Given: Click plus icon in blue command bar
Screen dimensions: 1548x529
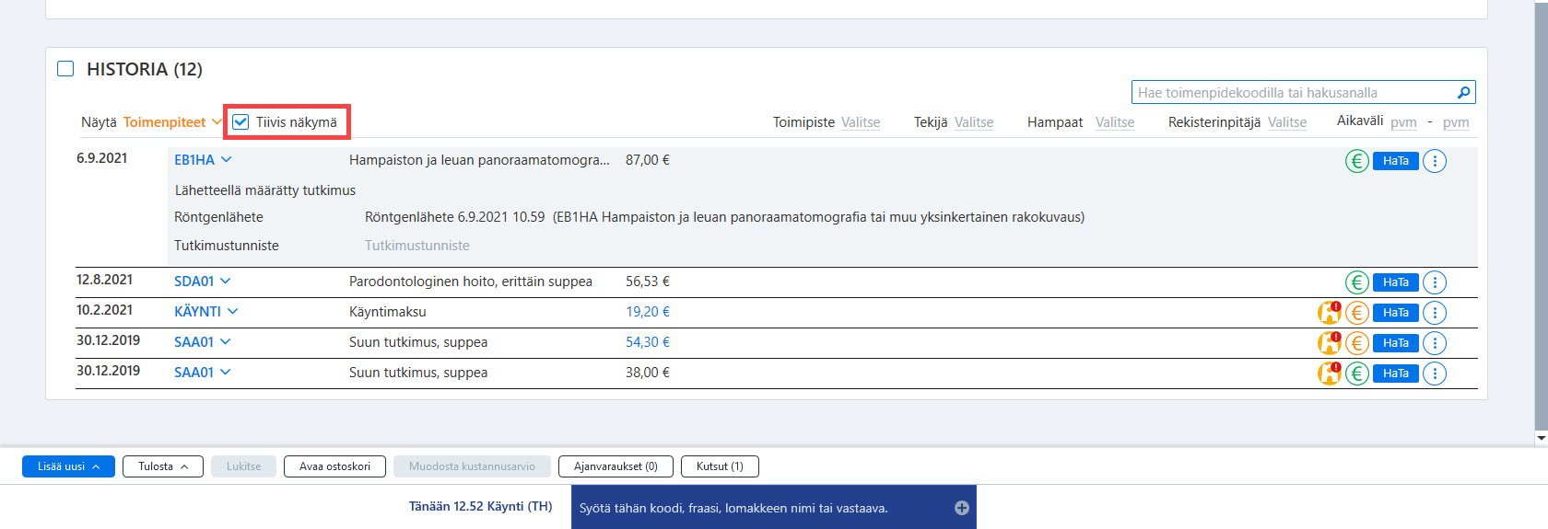Looking at the screenshot, I should click(x=962, y=508).
